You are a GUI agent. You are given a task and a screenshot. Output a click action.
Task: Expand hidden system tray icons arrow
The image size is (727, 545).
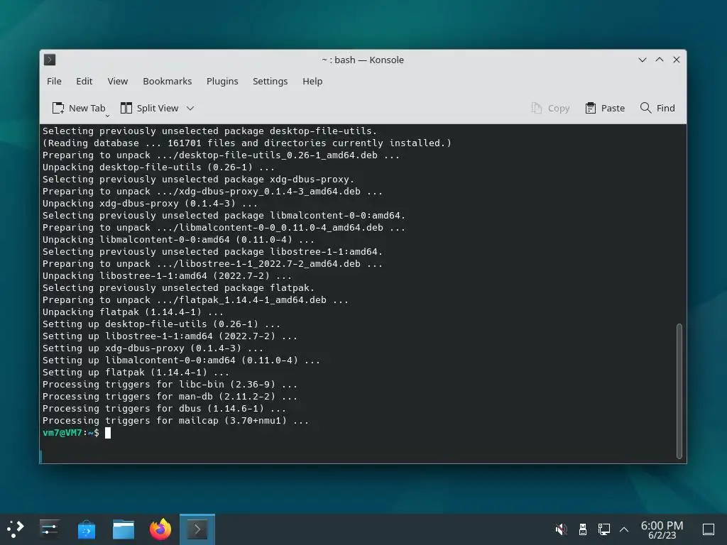(624, 529)
